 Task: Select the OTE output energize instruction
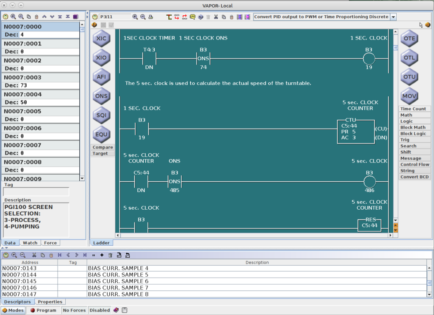click(x=409, y=38)
